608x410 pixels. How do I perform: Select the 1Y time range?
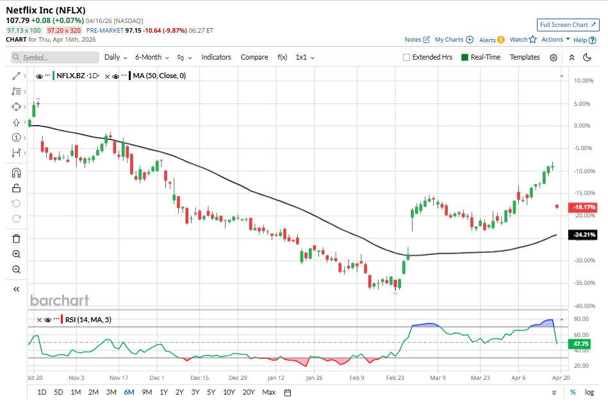163,392
